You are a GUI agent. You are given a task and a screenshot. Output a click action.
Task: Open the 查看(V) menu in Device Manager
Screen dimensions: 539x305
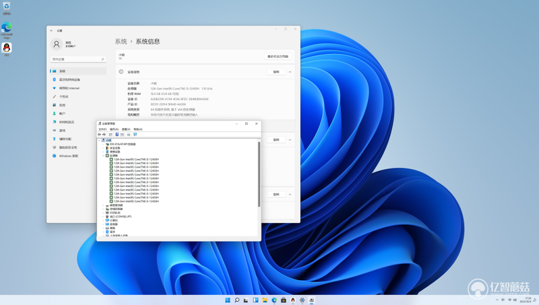[x=126, y=129]
